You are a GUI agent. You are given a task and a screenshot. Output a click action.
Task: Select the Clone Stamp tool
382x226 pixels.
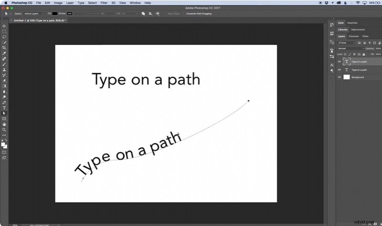pos(4,69)
